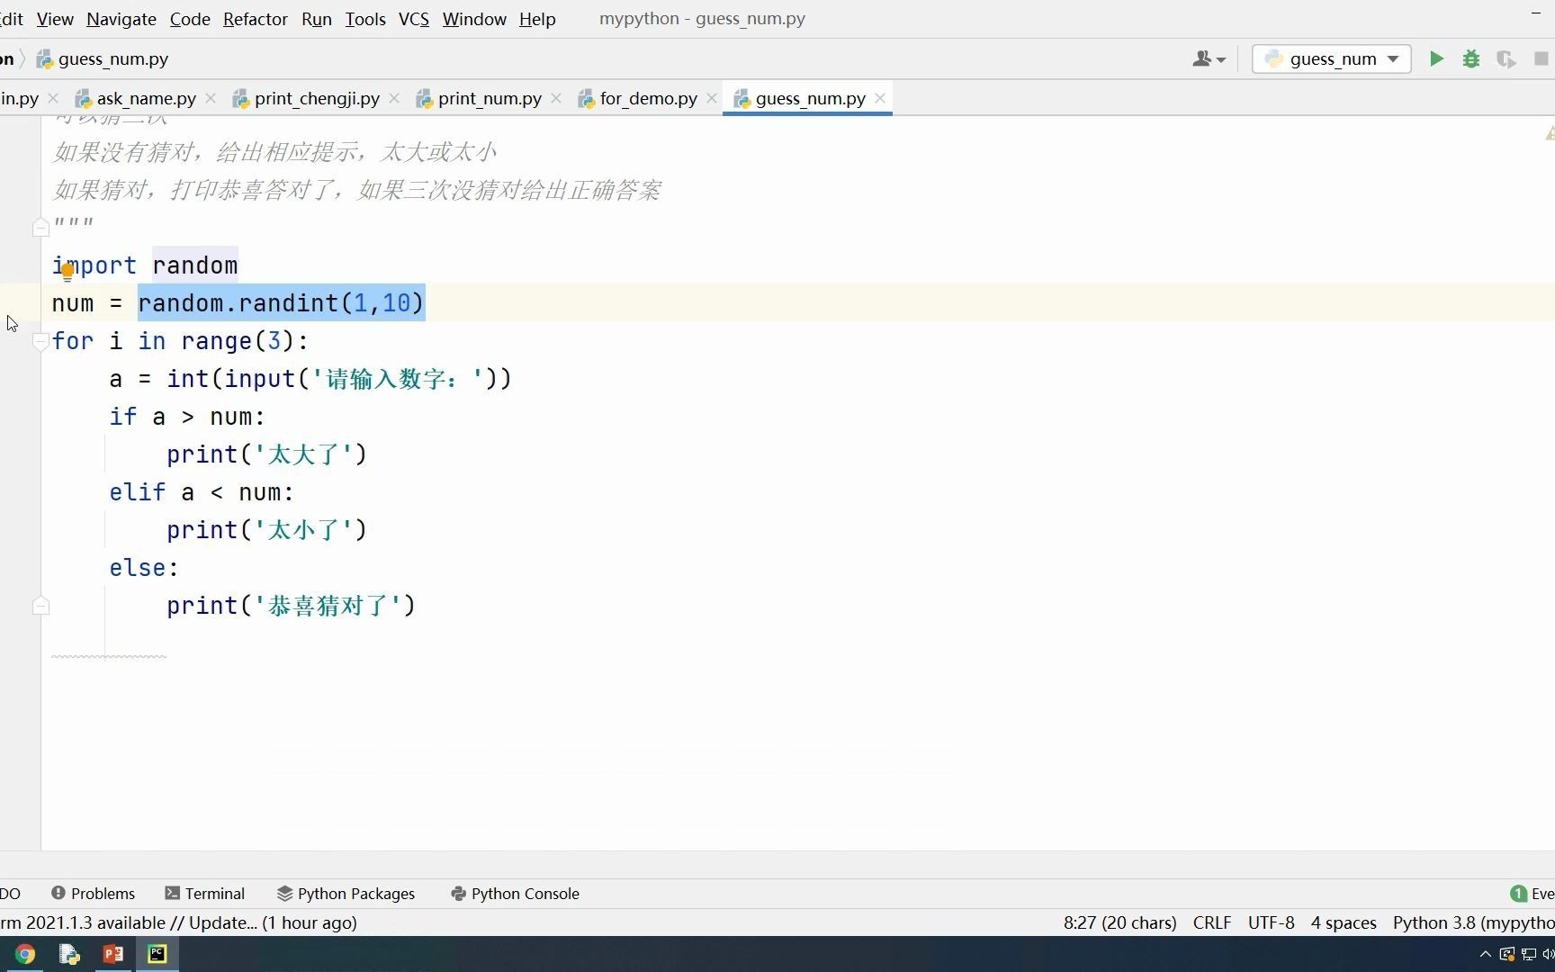Image resolution: width=1555 pixels, height=972 pixels.
Task: Open the Refactor menu
Action: point(256,19)
